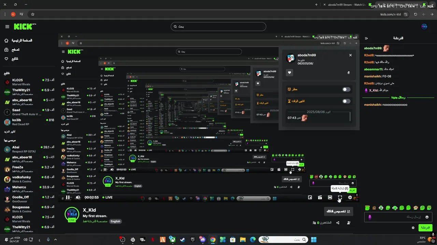437x245 pixels.
Task: Open Maherco's channel in the main sidebar
Action: pyautogui.click(x=29, y=189)
